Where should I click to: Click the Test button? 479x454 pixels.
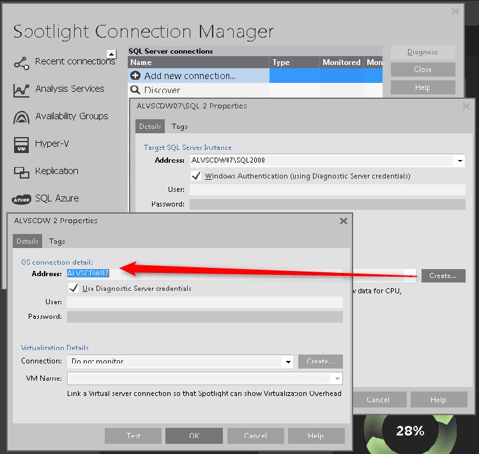point(133,436)
